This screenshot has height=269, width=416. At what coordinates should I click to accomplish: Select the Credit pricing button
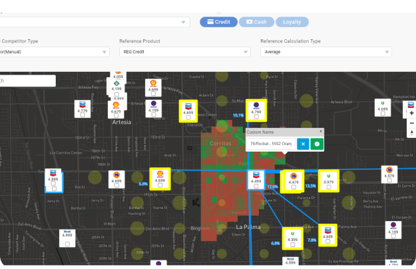[x=219, y=22]
